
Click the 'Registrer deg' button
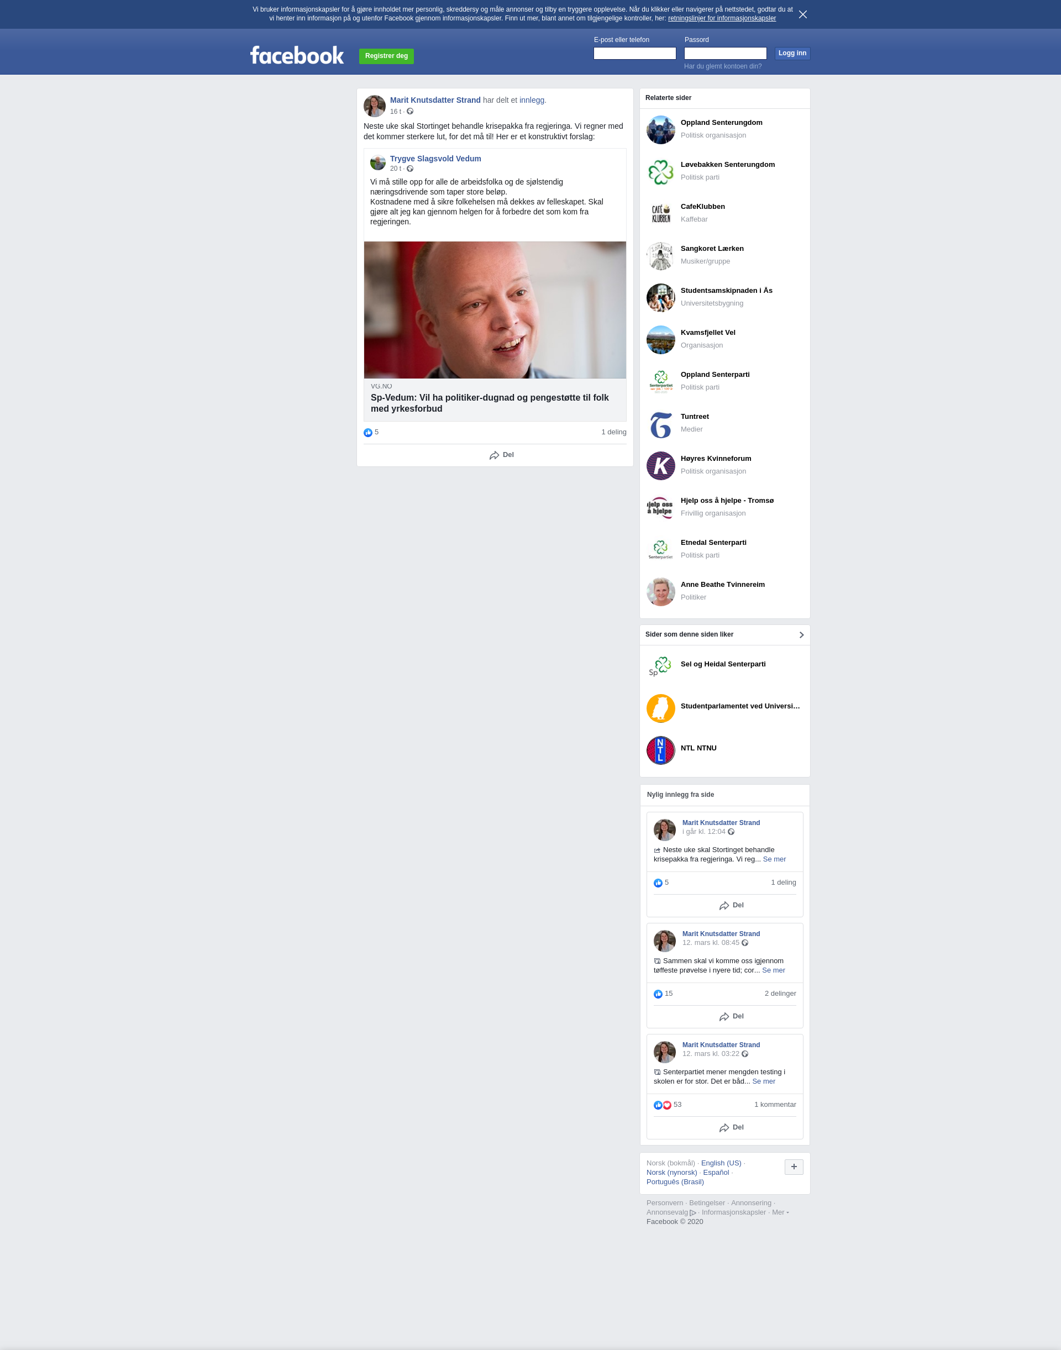coord(386,56)
